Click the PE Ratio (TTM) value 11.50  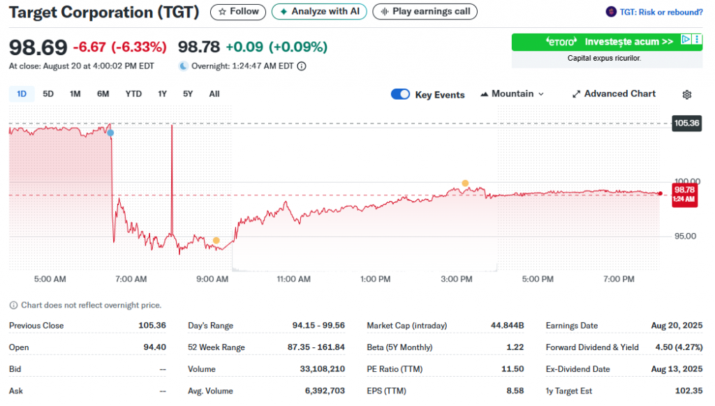[513, 369]
